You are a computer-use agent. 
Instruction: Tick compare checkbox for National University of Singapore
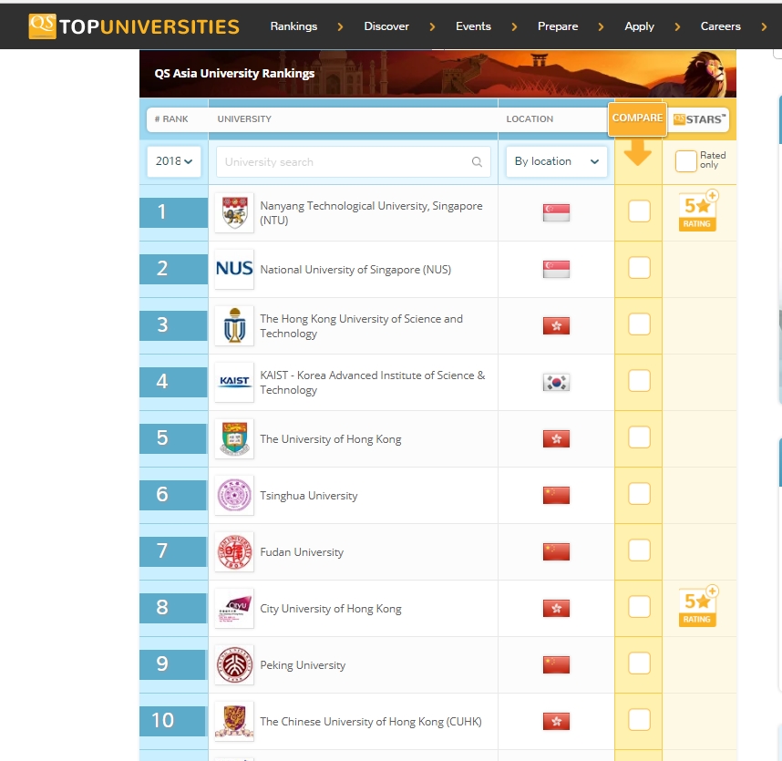pyautogui.click(x=639, y=268)
